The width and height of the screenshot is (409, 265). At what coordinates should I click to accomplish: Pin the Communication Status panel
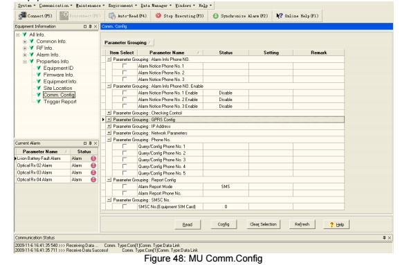[x=384, y=237]
